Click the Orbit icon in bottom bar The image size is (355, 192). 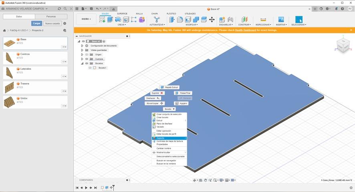click(194, 180)
